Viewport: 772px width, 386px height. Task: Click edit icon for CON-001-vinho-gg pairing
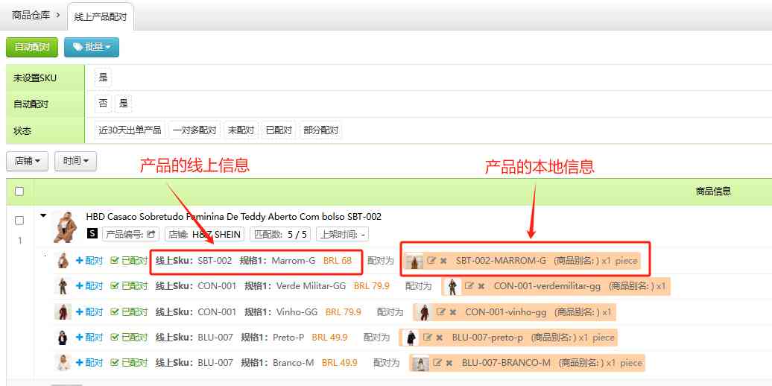pyautogui.click(x=440, y=311)
